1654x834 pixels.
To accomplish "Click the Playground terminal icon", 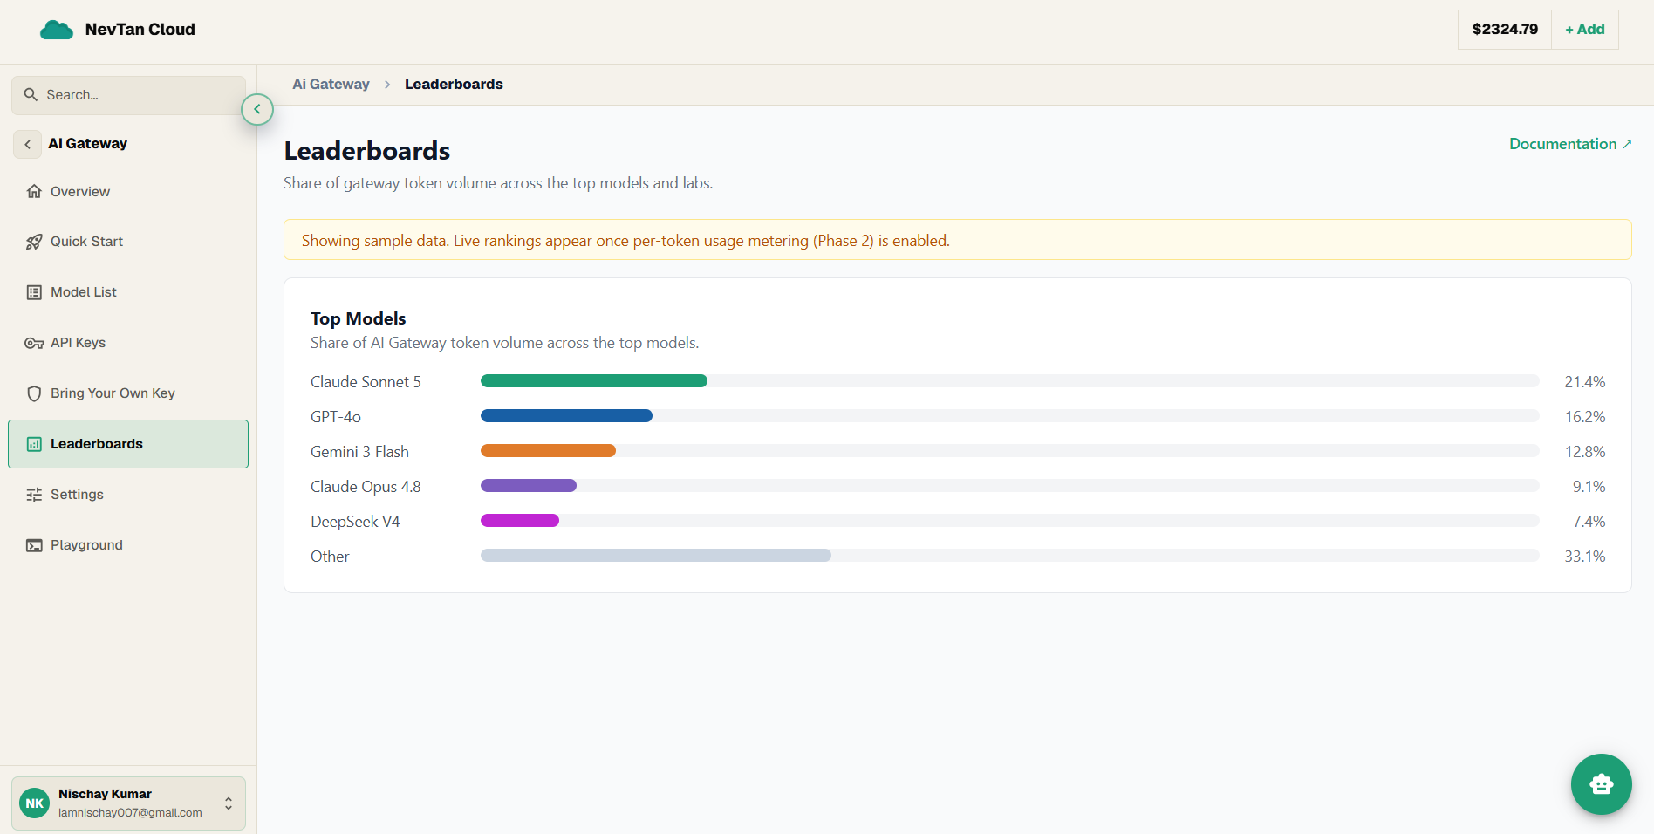I will [x=34, y=545].
